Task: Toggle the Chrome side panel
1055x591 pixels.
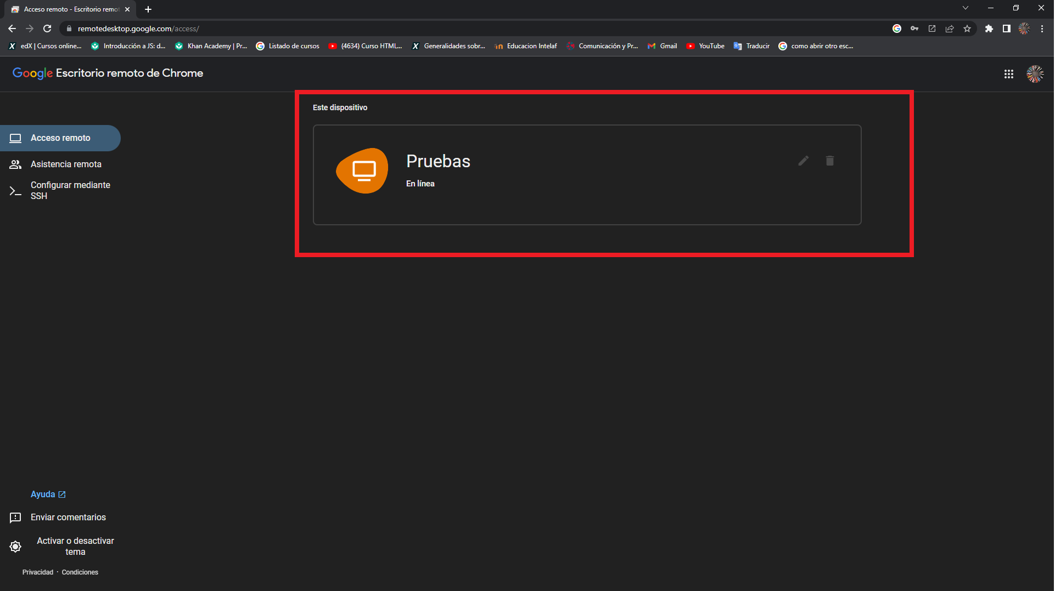Action: [x=1006, y=29]
